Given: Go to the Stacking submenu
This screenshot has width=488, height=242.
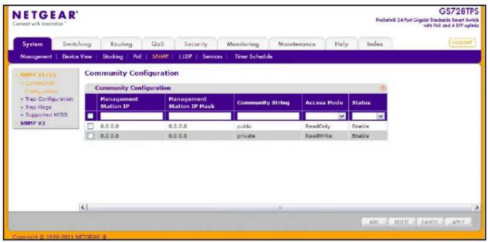Looking at the screenshot, I should pyautogui.click(x=113, y=57).
